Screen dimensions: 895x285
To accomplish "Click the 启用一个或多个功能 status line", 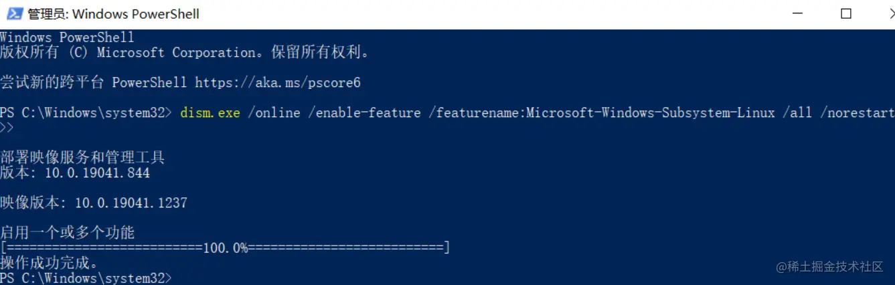I will point(68,232).
